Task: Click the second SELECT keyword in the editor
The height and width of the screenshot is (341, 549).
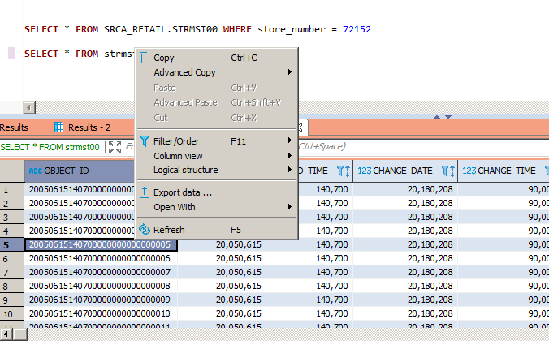Action: pyautogui.click(x=41, y=54)
